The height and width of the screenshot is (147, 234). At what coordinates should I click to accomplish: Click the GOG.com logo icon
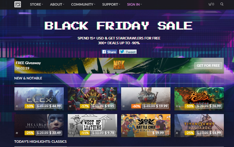coord(18,4)
